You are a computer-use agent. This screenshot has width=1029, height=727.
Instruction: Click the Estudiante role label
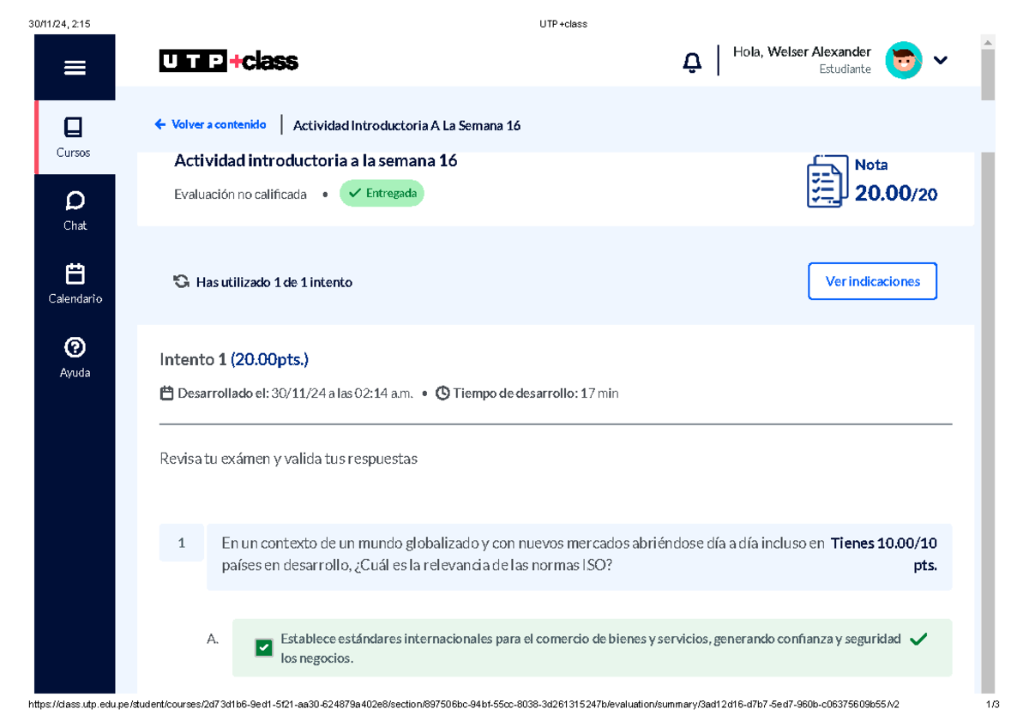pyautogui.click(x=845, y=69)
